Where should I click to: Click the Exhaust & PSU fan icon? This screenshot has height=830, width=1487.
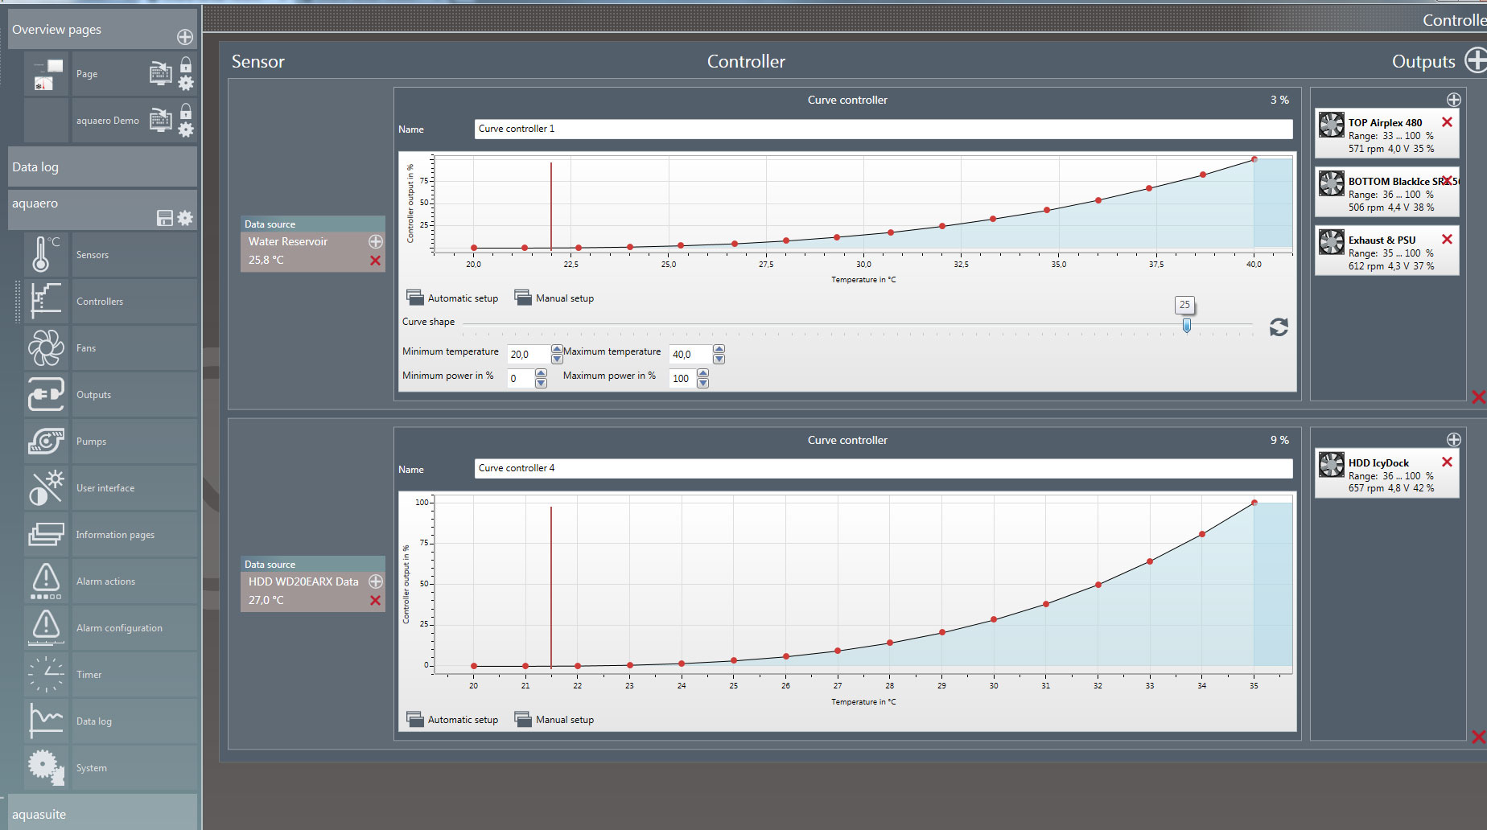click(x=1332, y=242)
